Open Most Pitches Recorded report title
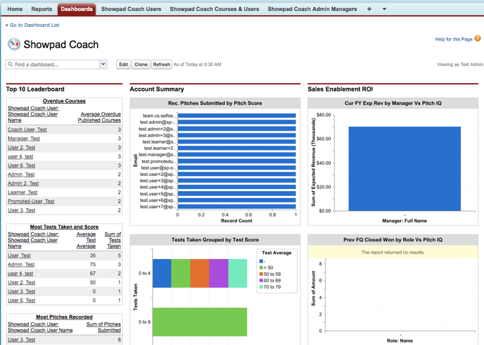The width and height of the screenshot is (484, 345). click(x=65, y=318)
